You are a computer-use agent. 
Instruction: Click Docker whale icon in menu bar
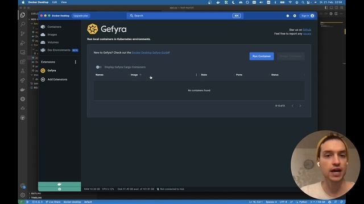coord(218,2)
